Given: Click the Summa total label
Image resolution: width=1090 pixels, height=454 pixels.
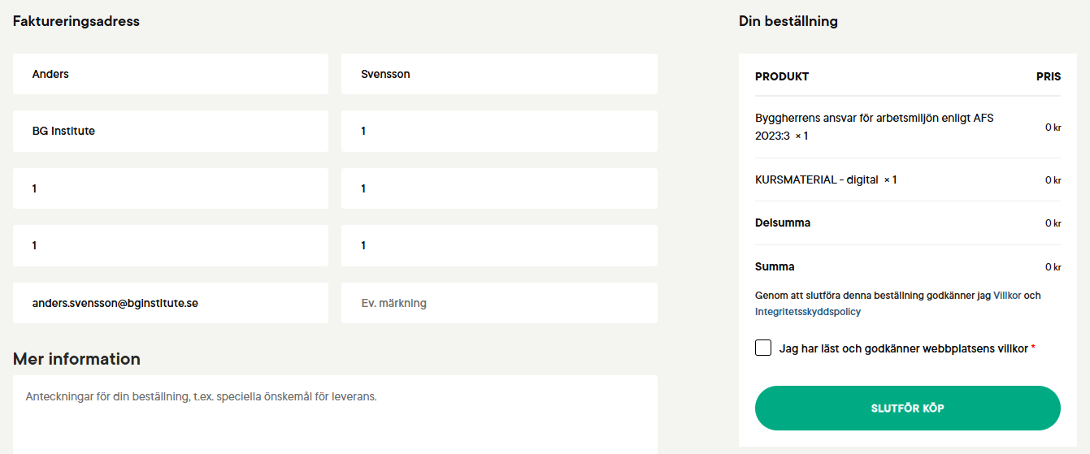Looking at the screenshot, I should [x=775, y=266].
